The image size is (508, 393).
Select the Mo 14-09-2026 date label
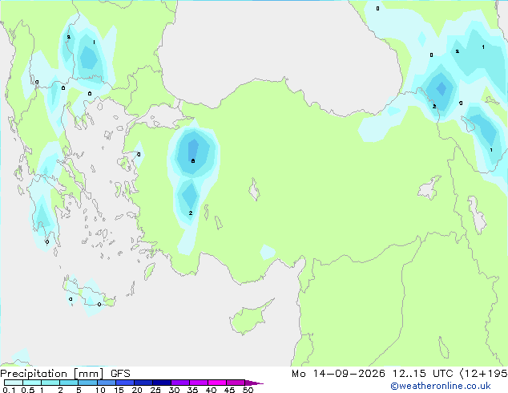tap(338, 374)
